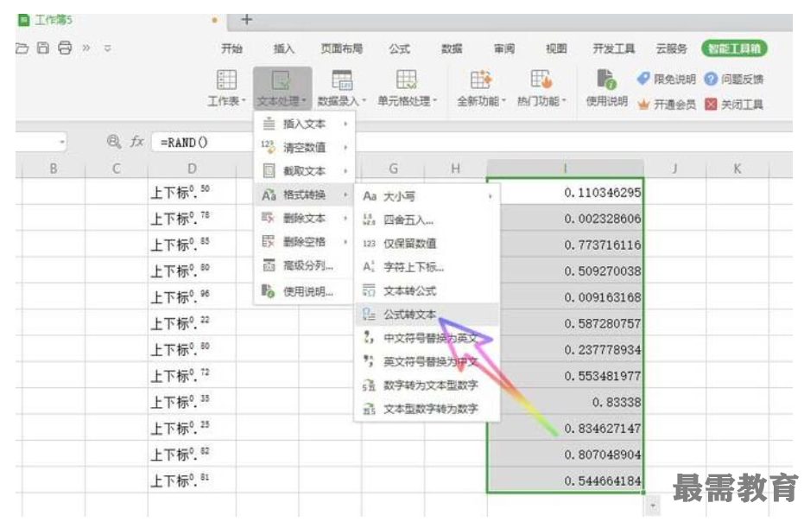Open the 单元格处理 tool icon
Image resolution: width=804 pixels, height=522 pixels.
(x=407, y=80)
